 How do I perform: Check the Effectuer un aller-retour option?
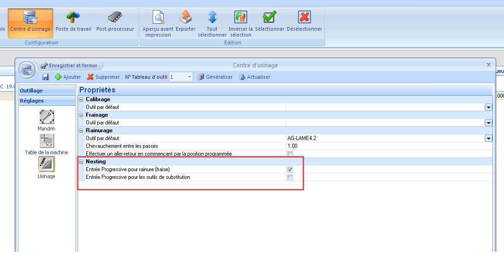[x=290, y=154]
